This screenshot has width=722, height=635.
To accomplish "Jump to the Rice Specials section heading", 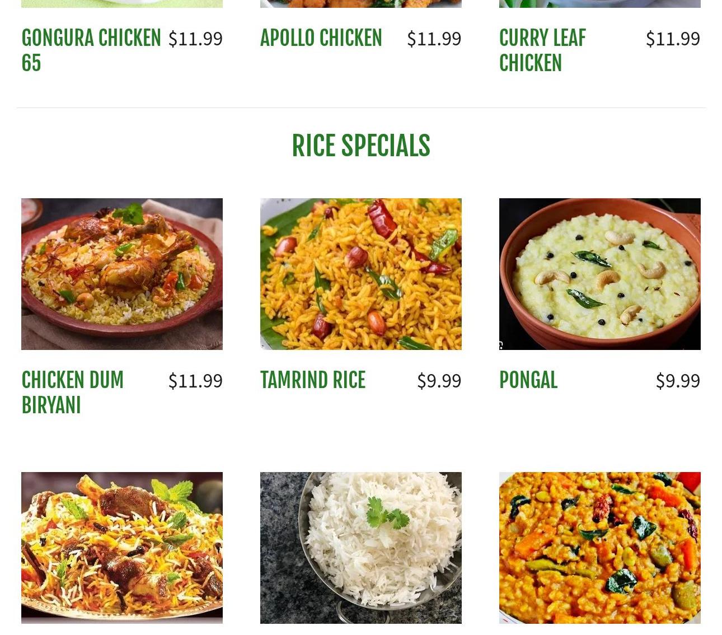I will coord(361,146).
